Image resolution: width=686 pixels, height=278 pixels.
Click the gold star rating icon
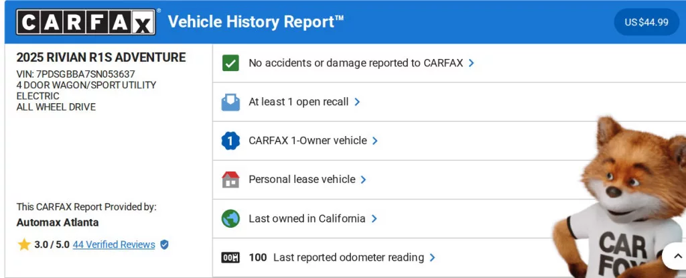pos(24,245)
